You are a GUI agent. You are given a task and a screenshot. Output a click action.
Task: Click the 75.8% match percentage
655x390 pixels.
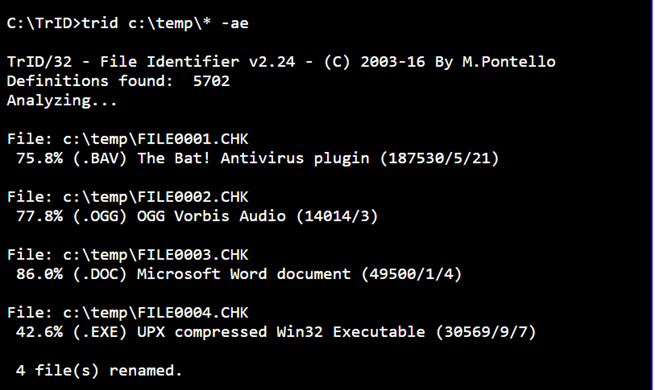tap(39, 158)
